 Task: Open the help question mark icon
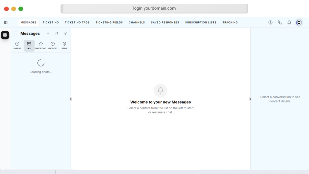270,22
